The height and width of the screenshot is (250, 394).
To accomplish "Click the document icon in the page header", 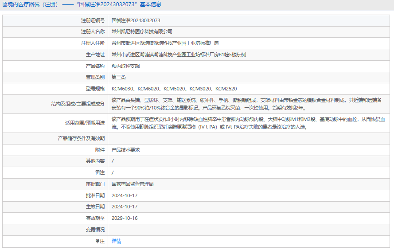I will click(4, 4).
